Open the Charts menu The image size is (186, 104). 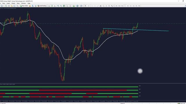13,3
